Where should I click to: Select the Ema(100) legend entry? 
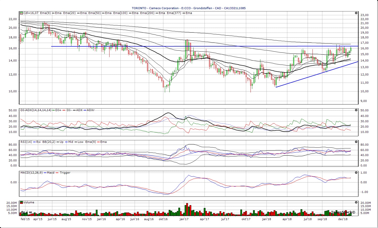pyautogui.click(x=120, y=13)
